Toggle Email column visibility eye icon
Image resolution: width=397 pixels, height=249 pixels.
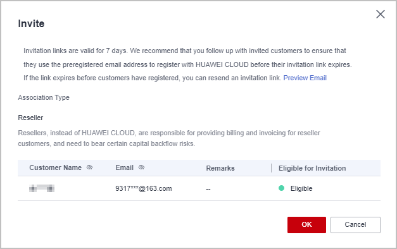pos(142,167)
